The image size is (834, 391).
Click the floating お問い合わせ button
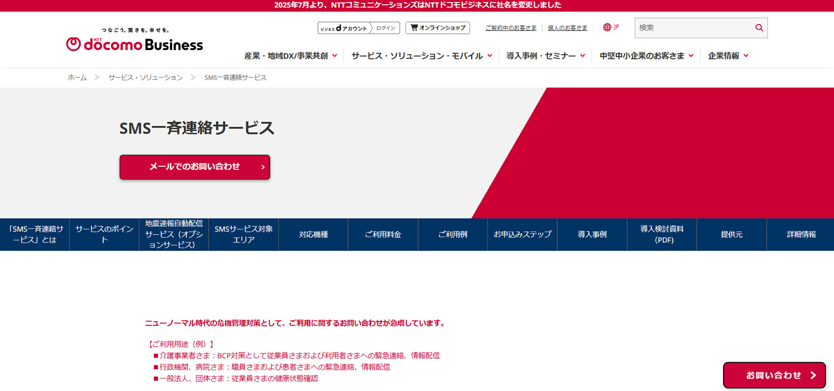[x=775, y=375]
